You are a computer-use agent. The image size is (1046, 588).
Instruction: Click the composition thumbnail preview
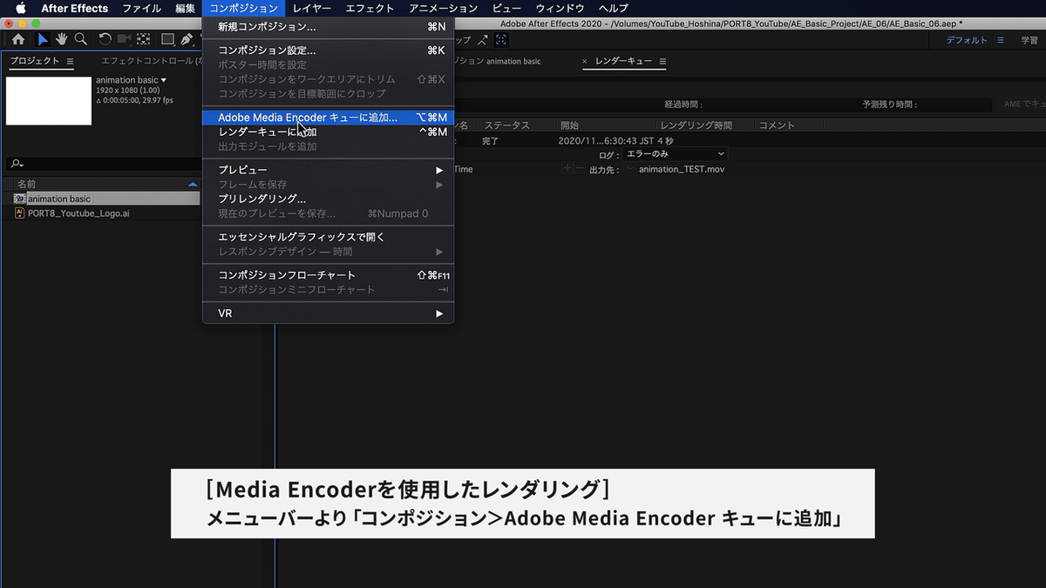point(48,100)
